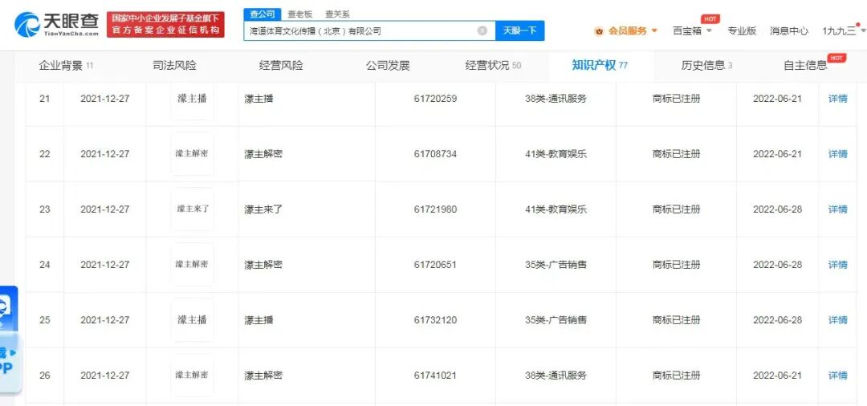Clear the search box with the X icon
867x406 pixels.
tap(482, 31)
